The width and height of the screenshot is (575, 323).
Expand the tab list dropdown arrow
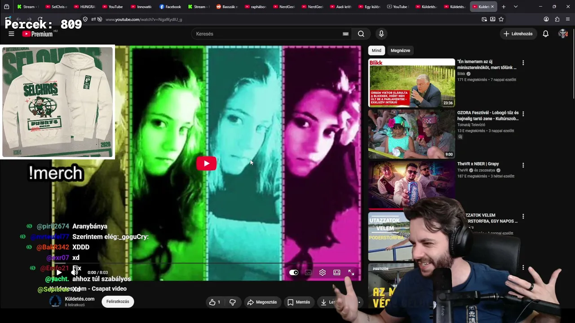pos(516,7)
